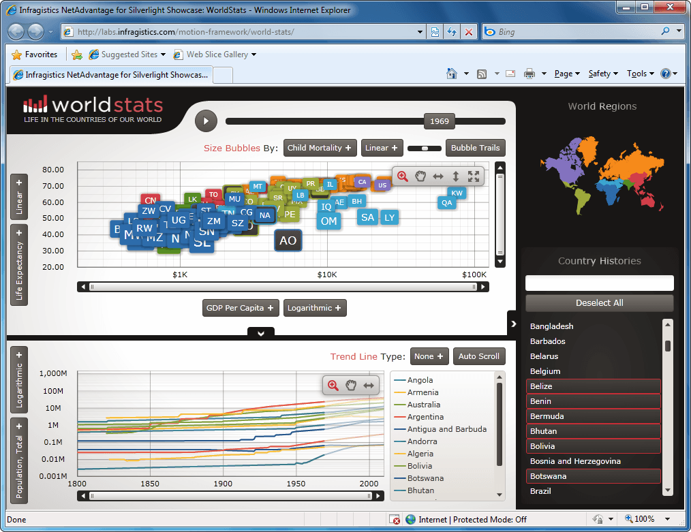Click the Bing search magnifier icon
This screenshot has height=532, width=691.
point(665,31)
